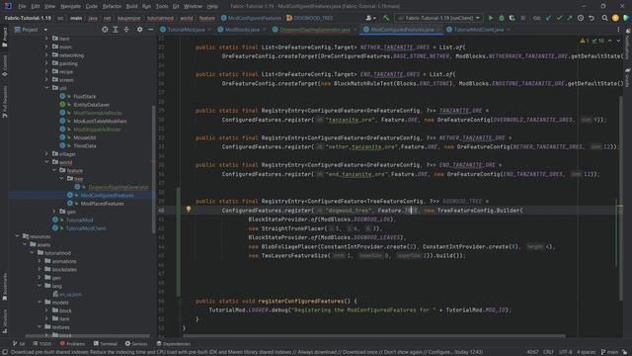The image size is (632, 356).
Task: Open ModPlacedFeatures in the project tree
Action: pyautogui.click(x=102, y=204)
